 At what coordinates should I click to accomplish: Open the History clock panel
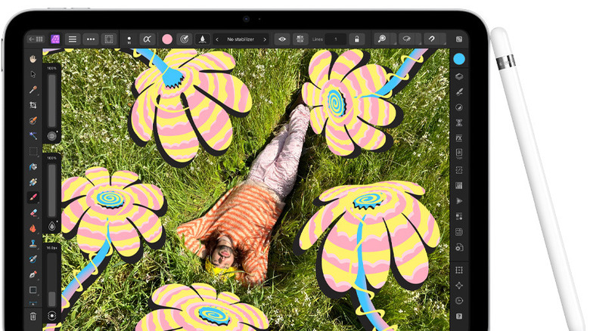459,300
